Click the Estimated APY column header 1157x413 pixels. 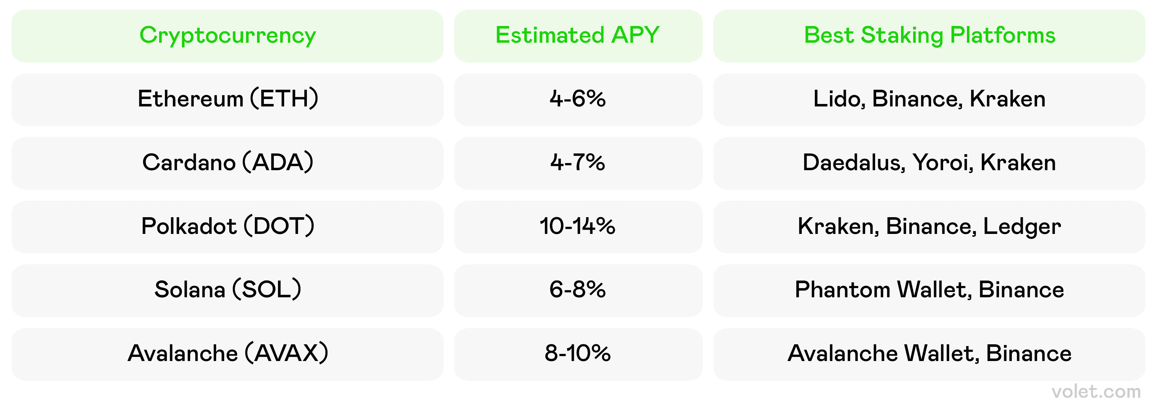[x=577, y=36]
